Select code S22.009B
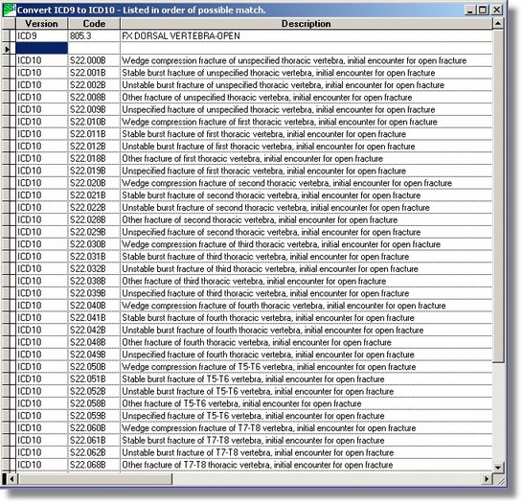Viewport: 523px width, 504px height. point(94,110)
